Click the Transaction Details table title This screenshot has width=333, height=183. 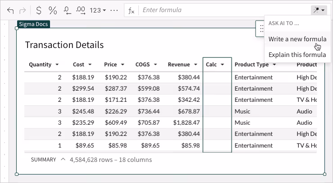pos(64,45)
